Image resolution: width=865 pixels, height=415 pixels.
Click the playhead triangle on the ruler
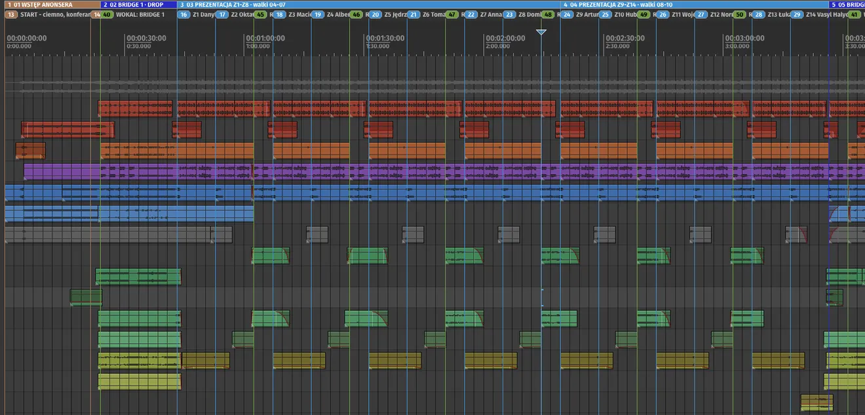pyautogui.click(x=541, y=32)
